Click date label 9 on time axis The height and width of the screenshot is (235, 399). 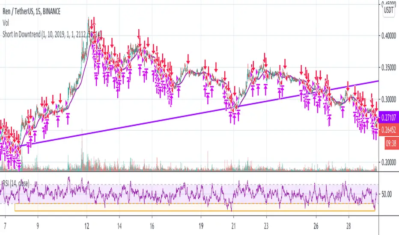point(38,226)
